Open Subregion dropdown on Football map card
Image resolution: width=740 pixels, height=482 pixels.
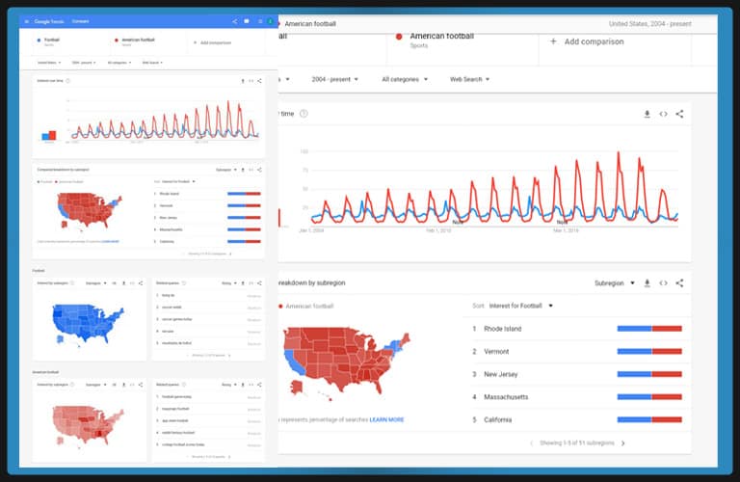tap(95, 283)
